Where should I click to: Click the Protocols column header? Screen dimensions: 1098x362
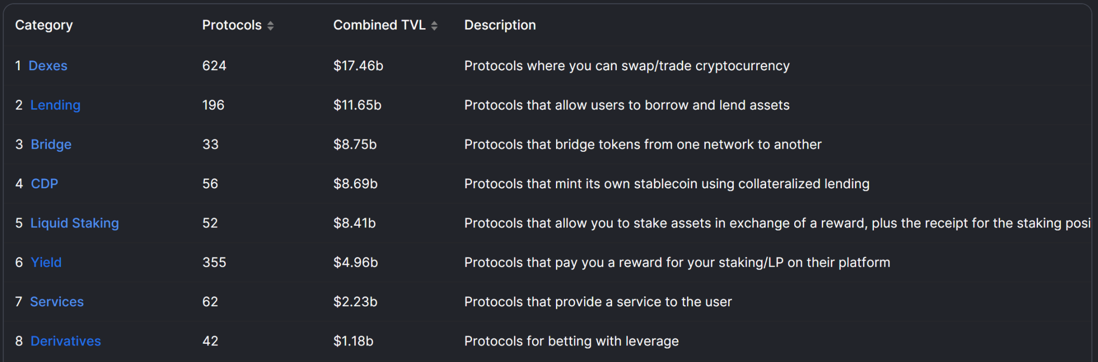pos(232,25)
